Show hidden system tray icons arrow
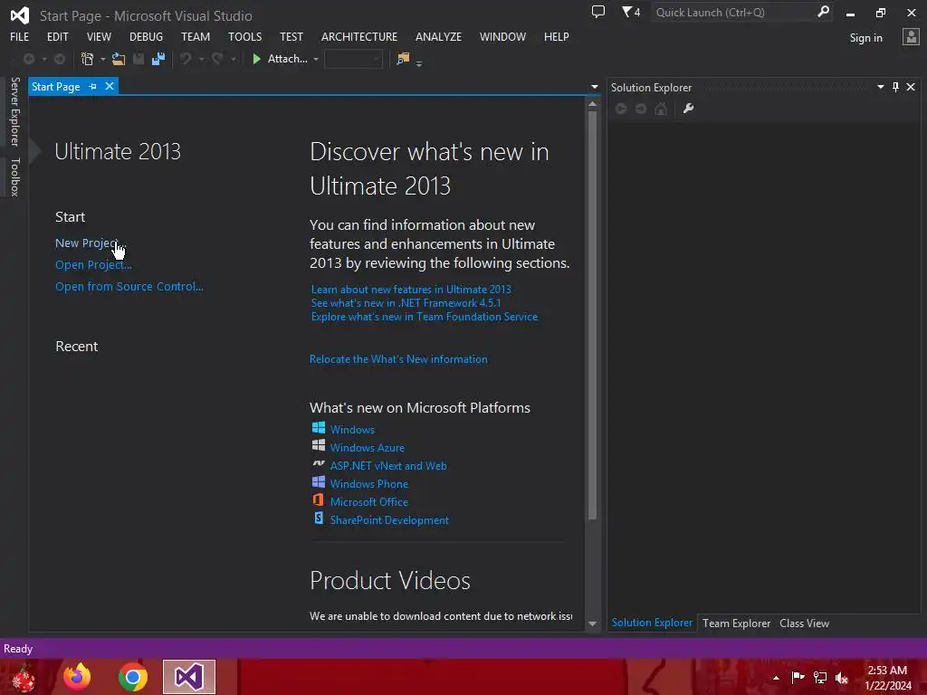Screen dimensions: 927x695 pos(776,678)
